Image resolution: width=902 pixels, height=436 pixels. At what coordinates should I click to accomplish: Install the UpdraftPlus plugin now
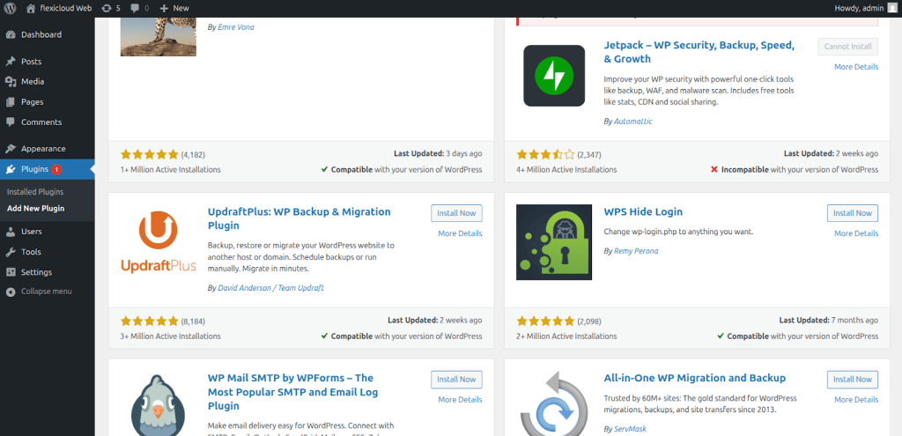[456, 213]
